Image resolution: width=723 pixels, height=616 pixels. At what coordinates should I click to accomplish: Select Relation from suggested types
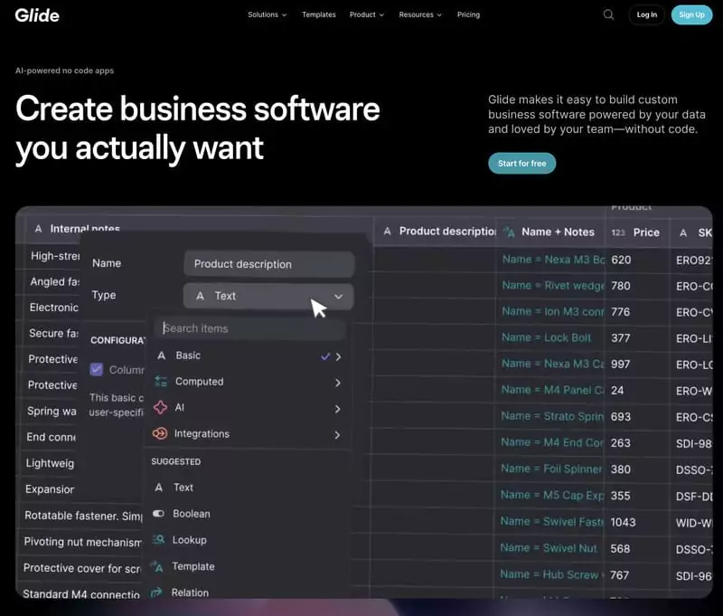(190, 592)
